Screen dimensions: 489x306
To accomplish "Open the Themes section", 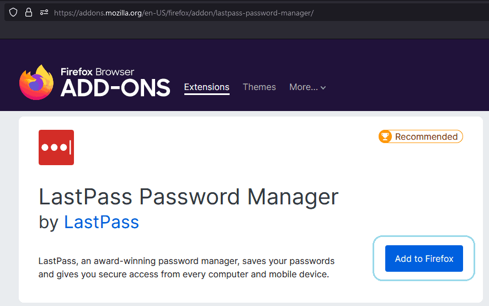I will click(259, 87).
